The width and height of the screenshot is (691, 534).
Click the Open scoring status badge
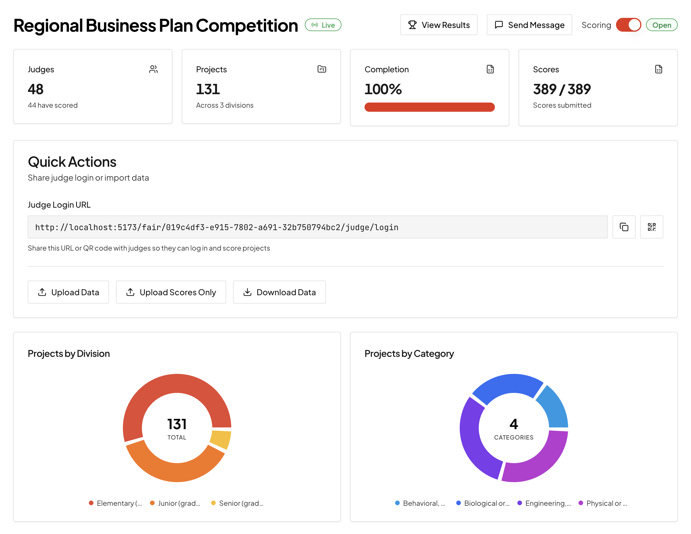coord(662,25)
